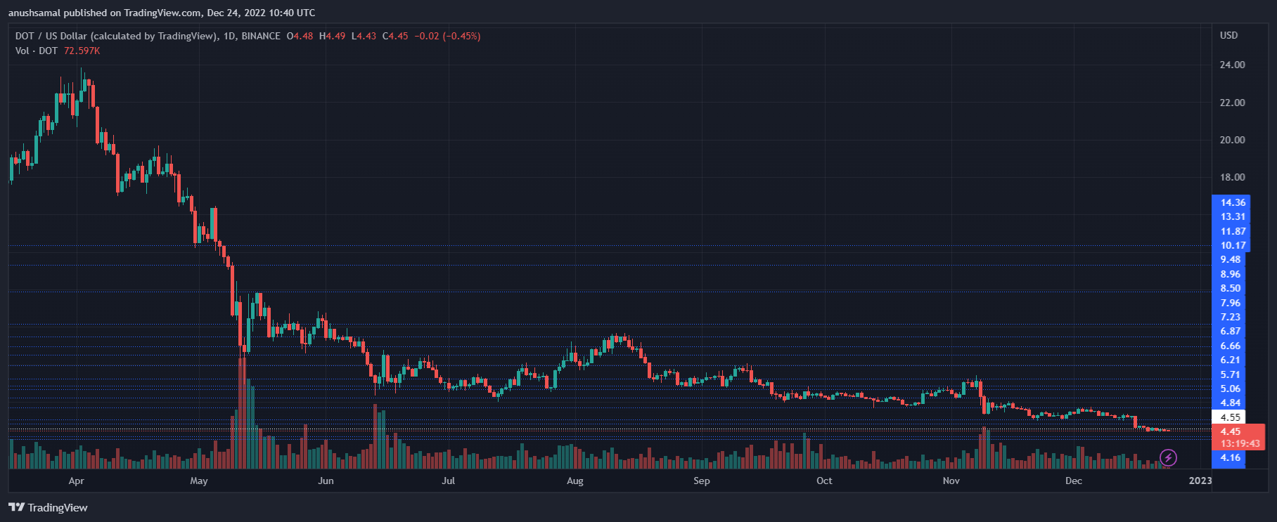Viewport: 1277px width, 522px height.
Task: Click the purple lightning bolt icon
Action: coord(1168,458)
